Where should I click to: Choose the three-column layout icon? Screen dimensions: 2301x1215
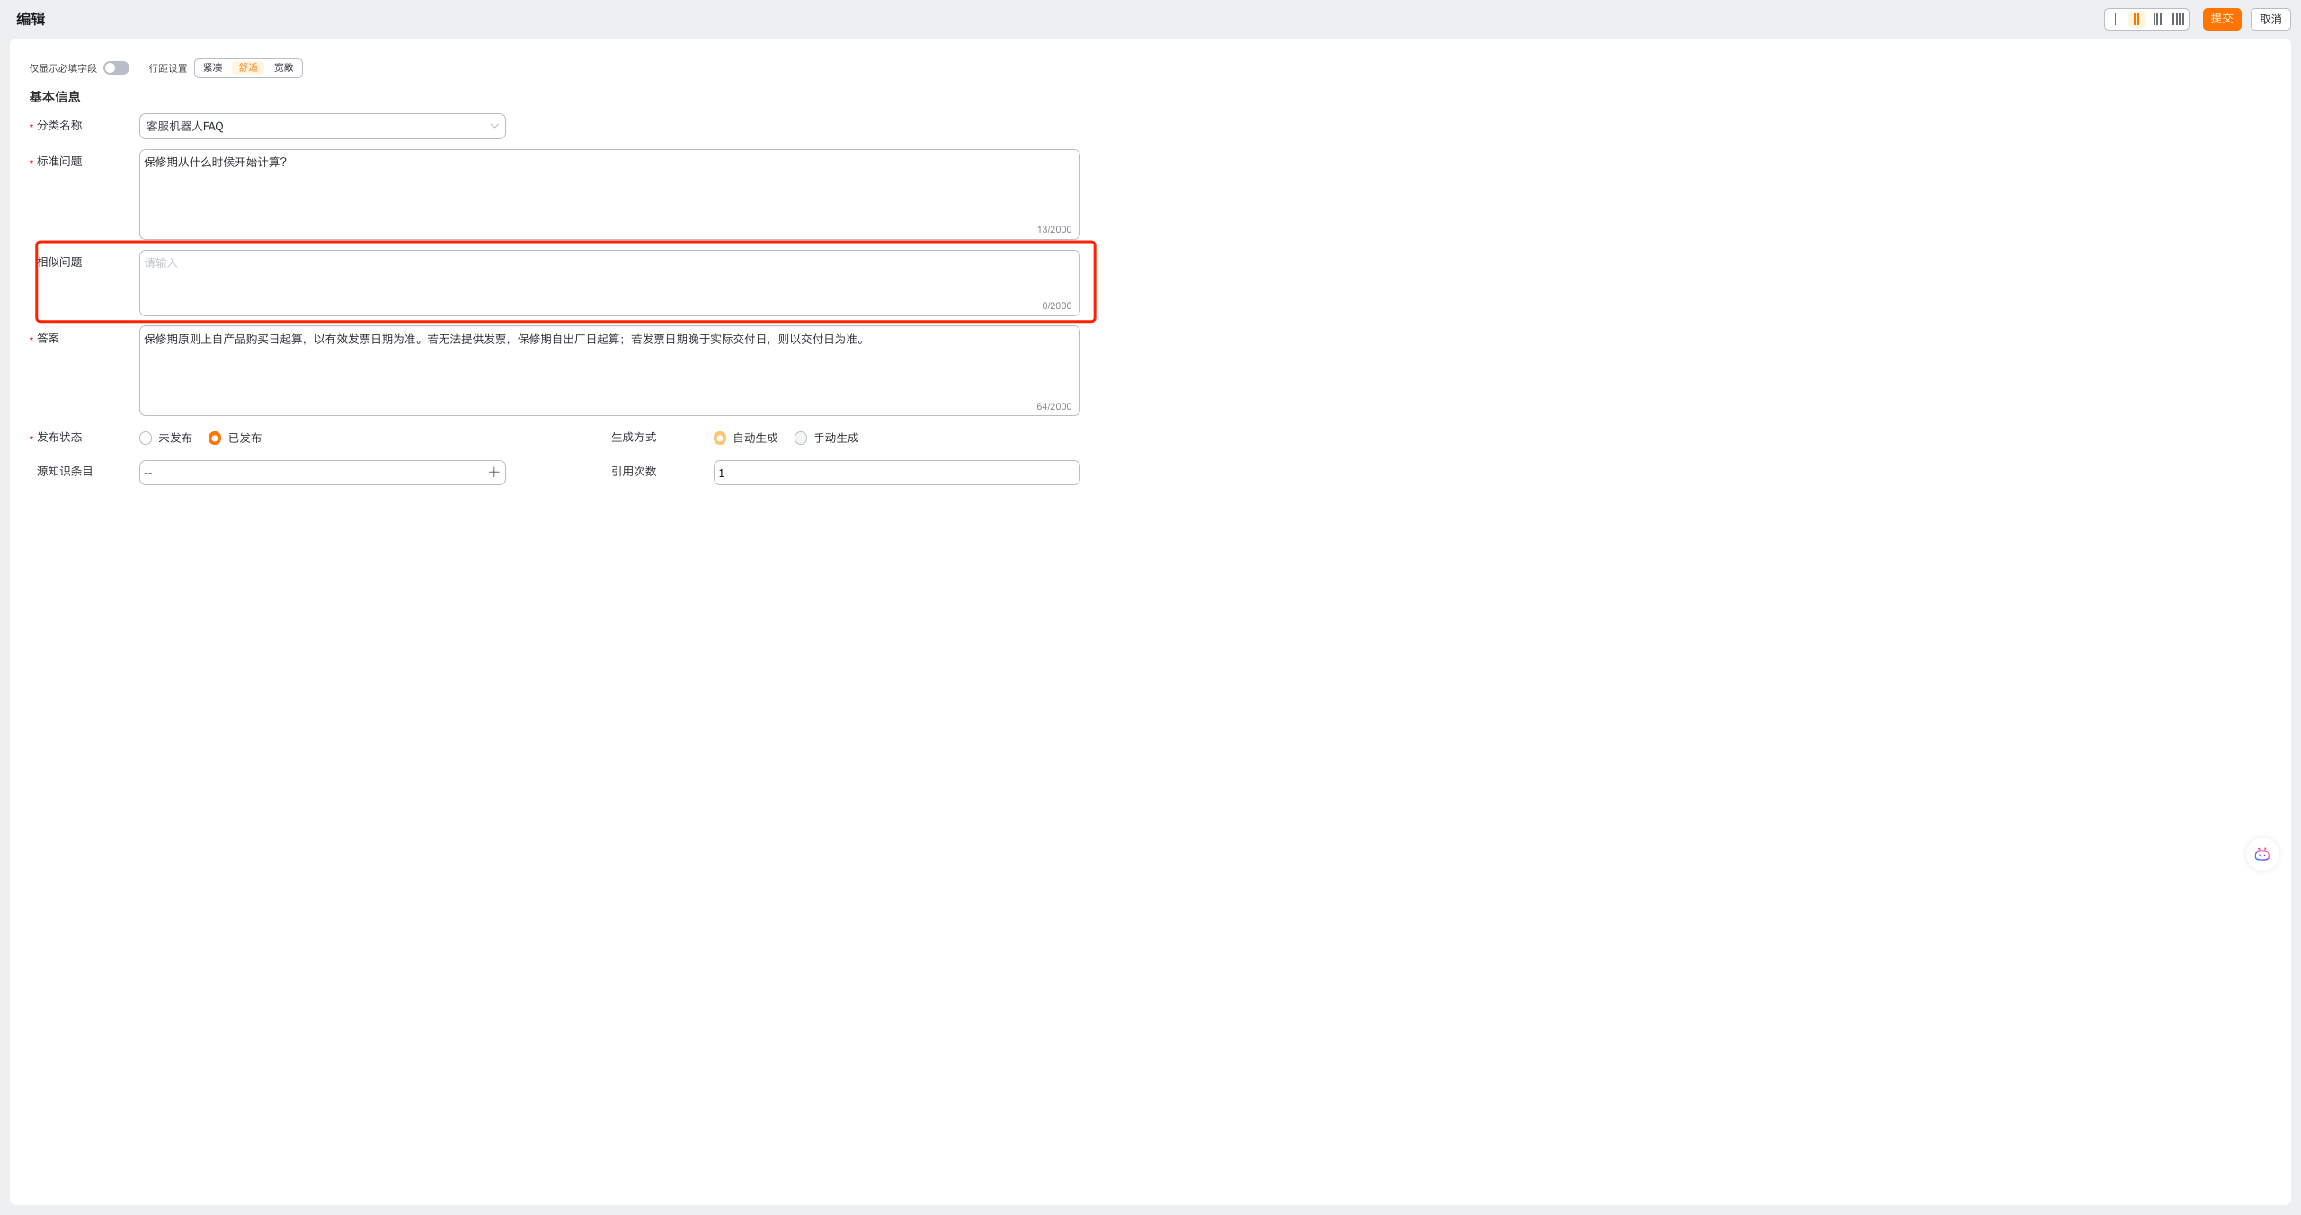(2157, 19)
